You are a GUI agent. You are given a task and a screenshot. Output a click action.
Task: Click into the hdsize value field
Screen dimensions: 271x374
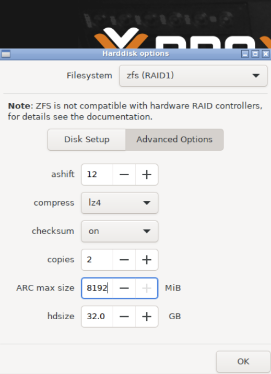point(97,317)
